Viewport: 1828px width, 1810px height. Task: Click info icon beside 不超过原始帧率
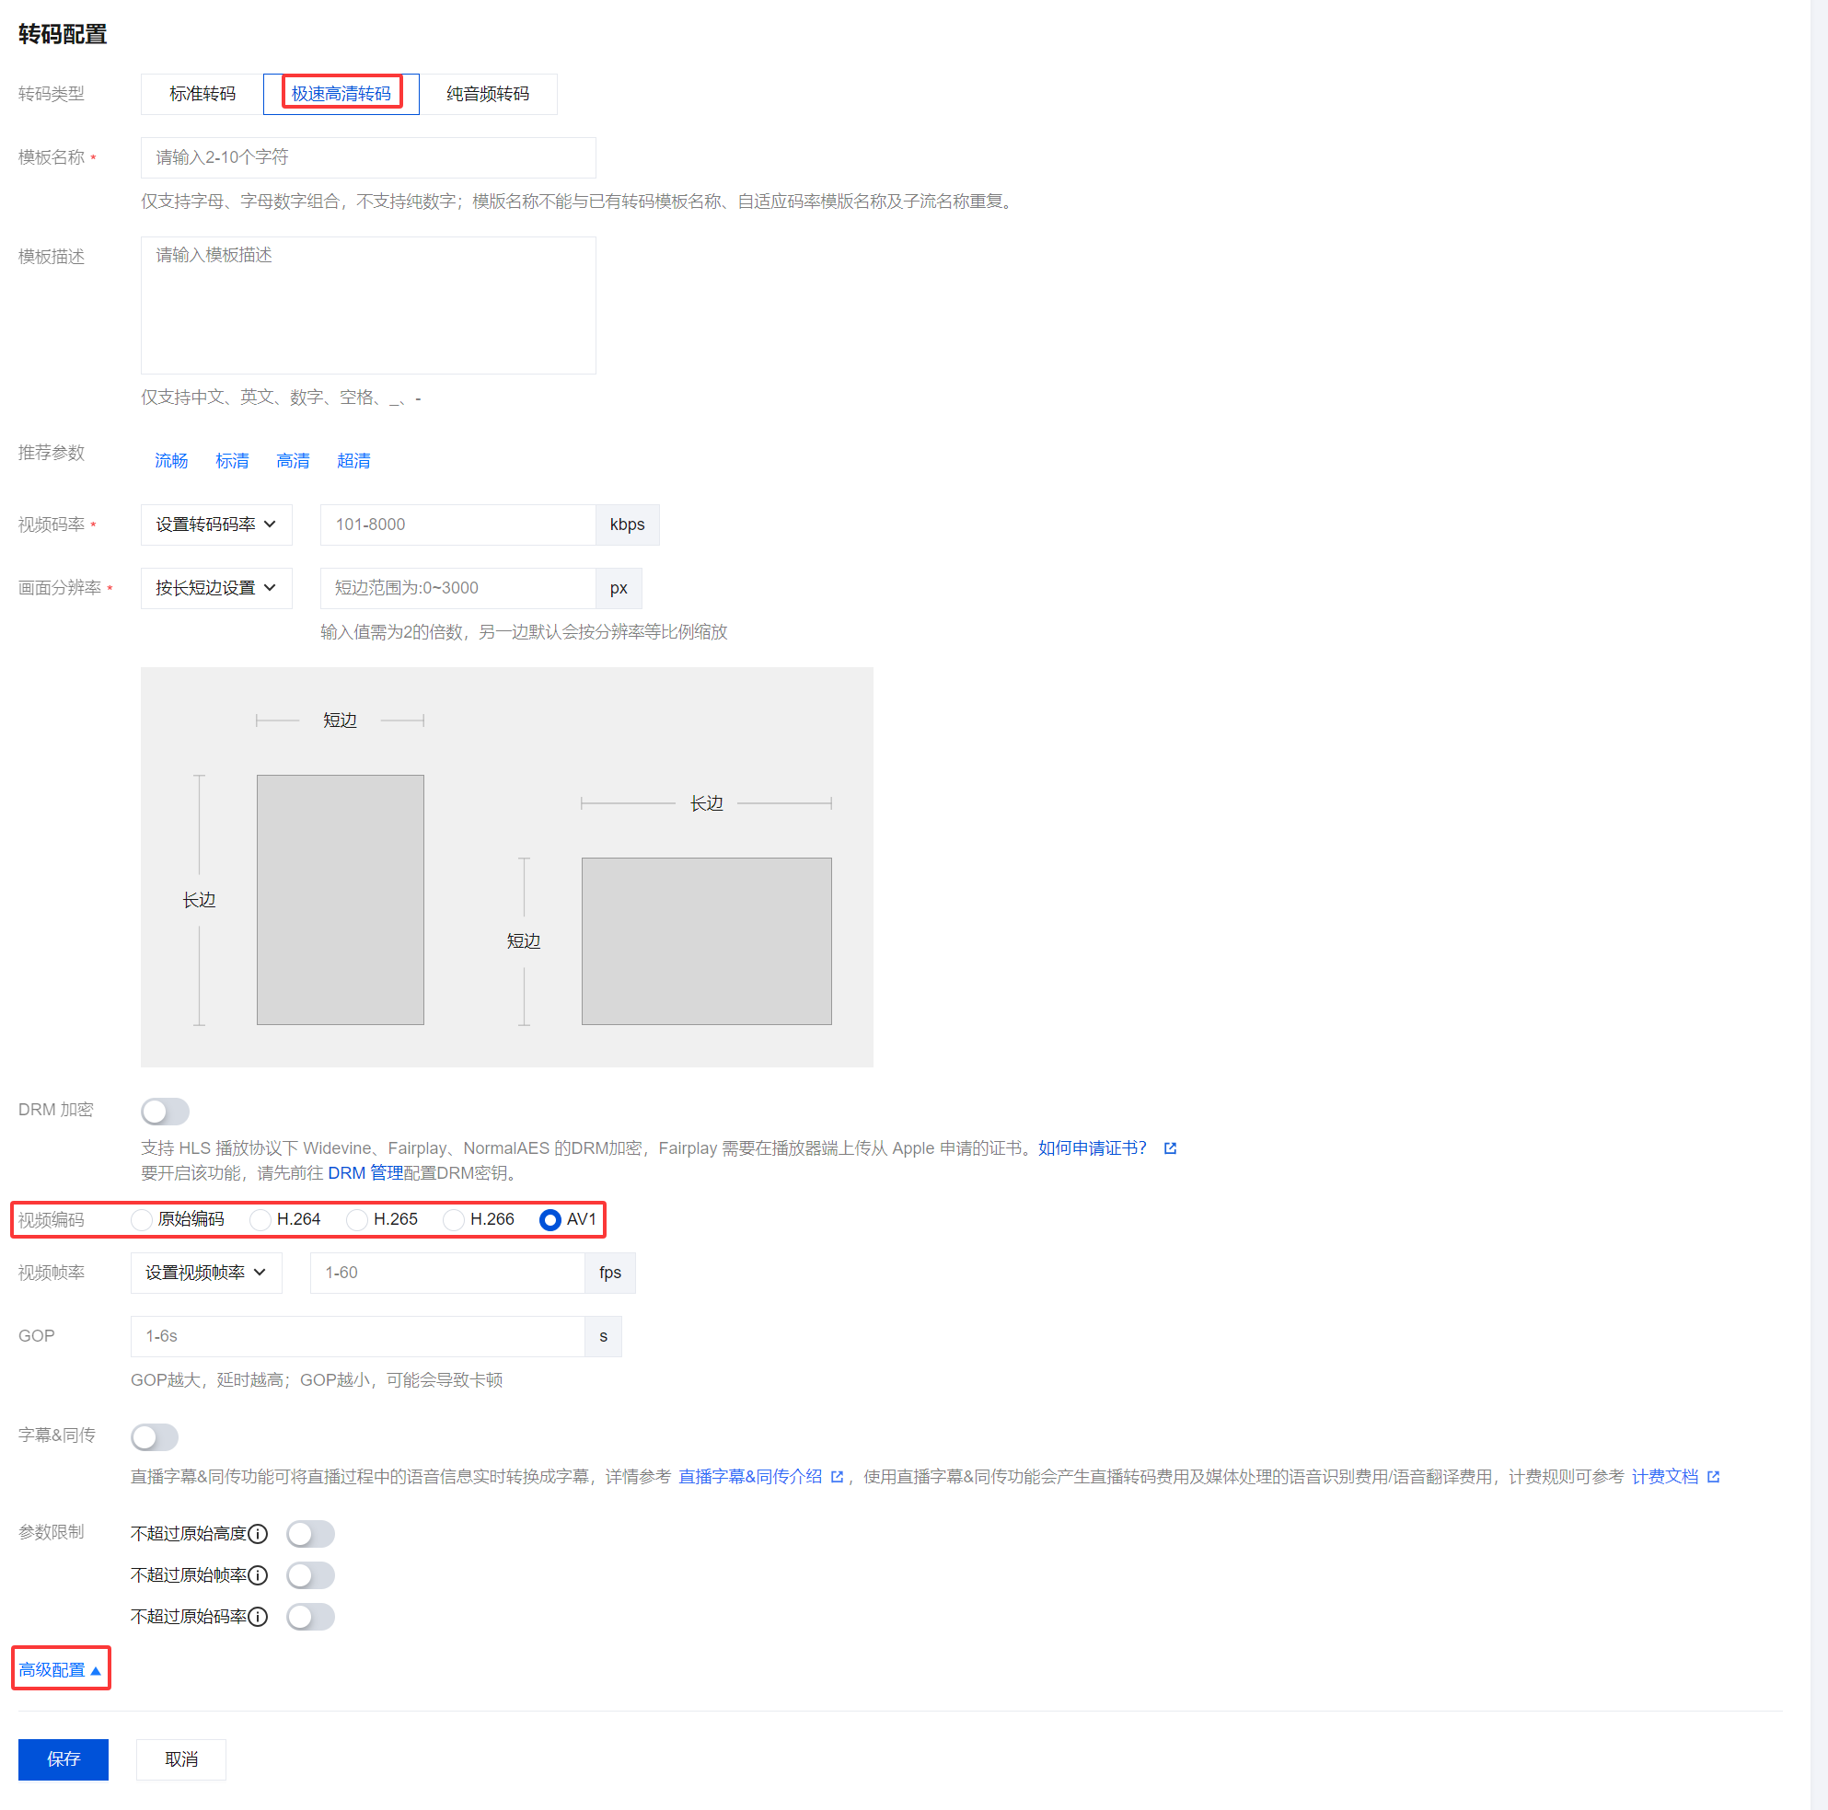click(258, 1574)
